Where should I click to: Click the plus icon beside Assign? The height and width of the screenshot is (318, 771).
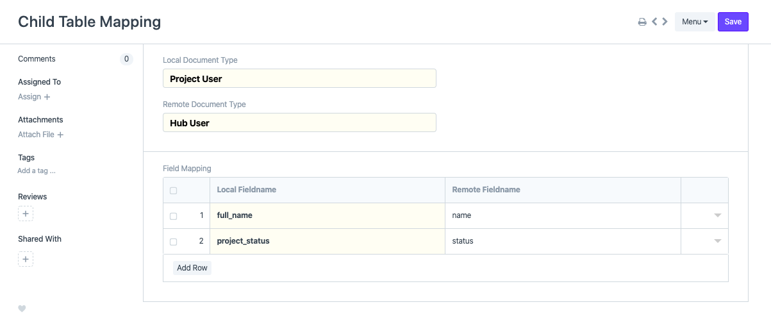[47, 97]
